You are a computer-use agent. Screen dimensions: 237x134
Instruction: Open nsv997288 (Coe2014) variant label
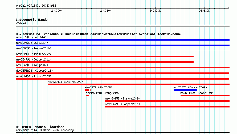pos(31,37)
